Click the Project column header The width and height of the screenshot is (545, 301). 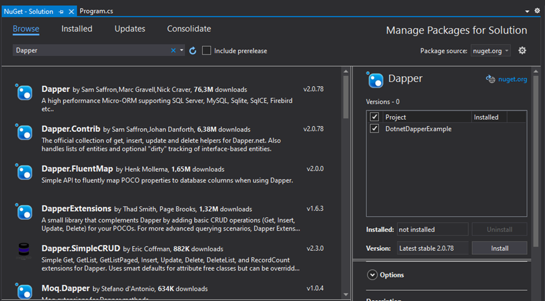[x=395, y=117]
